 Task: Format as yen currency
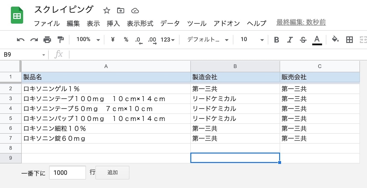click(x=113, y=39)
